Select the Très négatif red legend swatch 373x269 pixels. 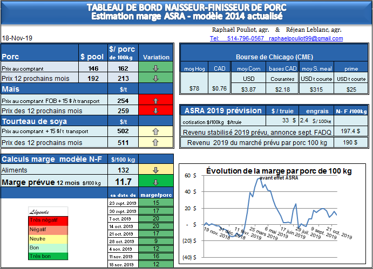click(x=42, y=220)
